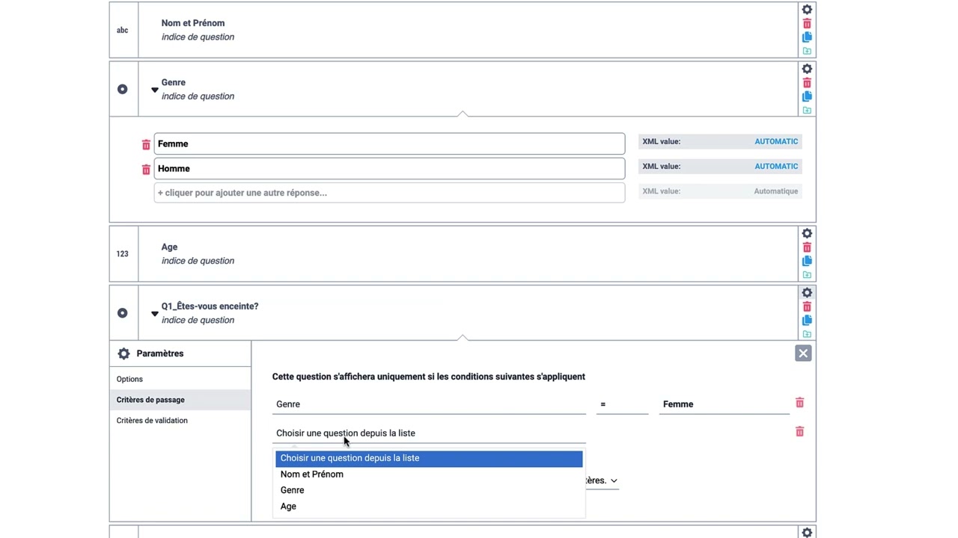Viewport: 958px width, 538px height.
Task: Toggle settings gear for Q1 Êtes-vous enceinte
Action: 807,293
